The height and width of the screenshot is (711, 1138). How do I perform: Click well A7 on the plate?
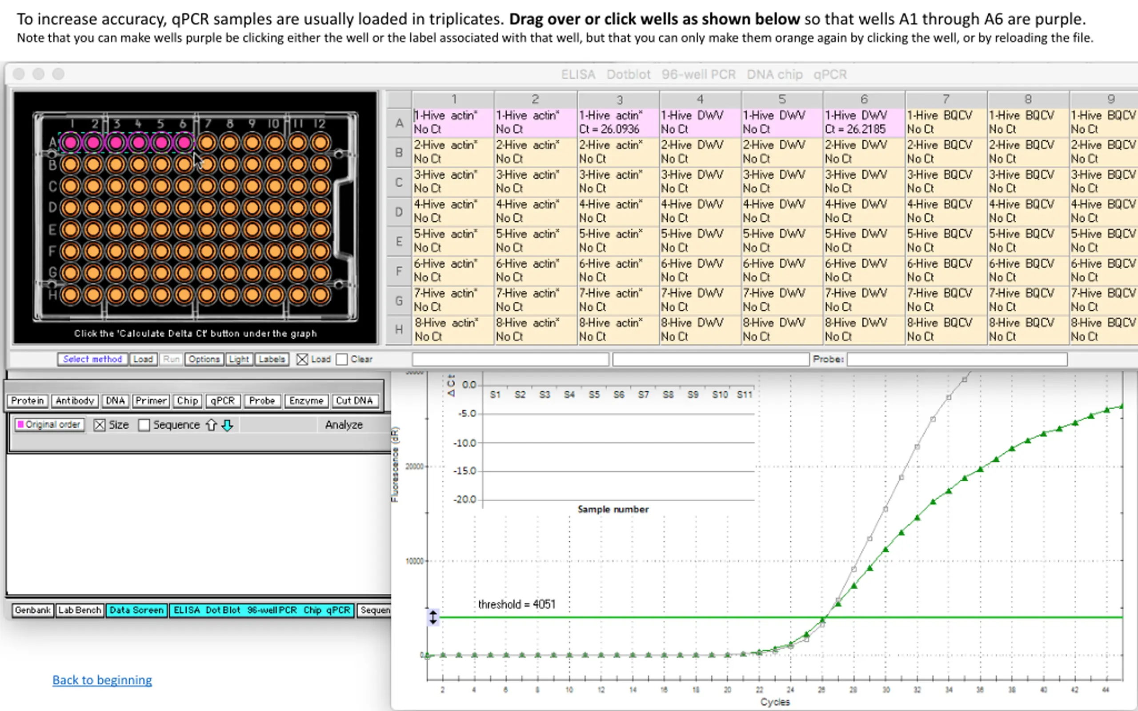pyautogui.click(x=207, y=142)
